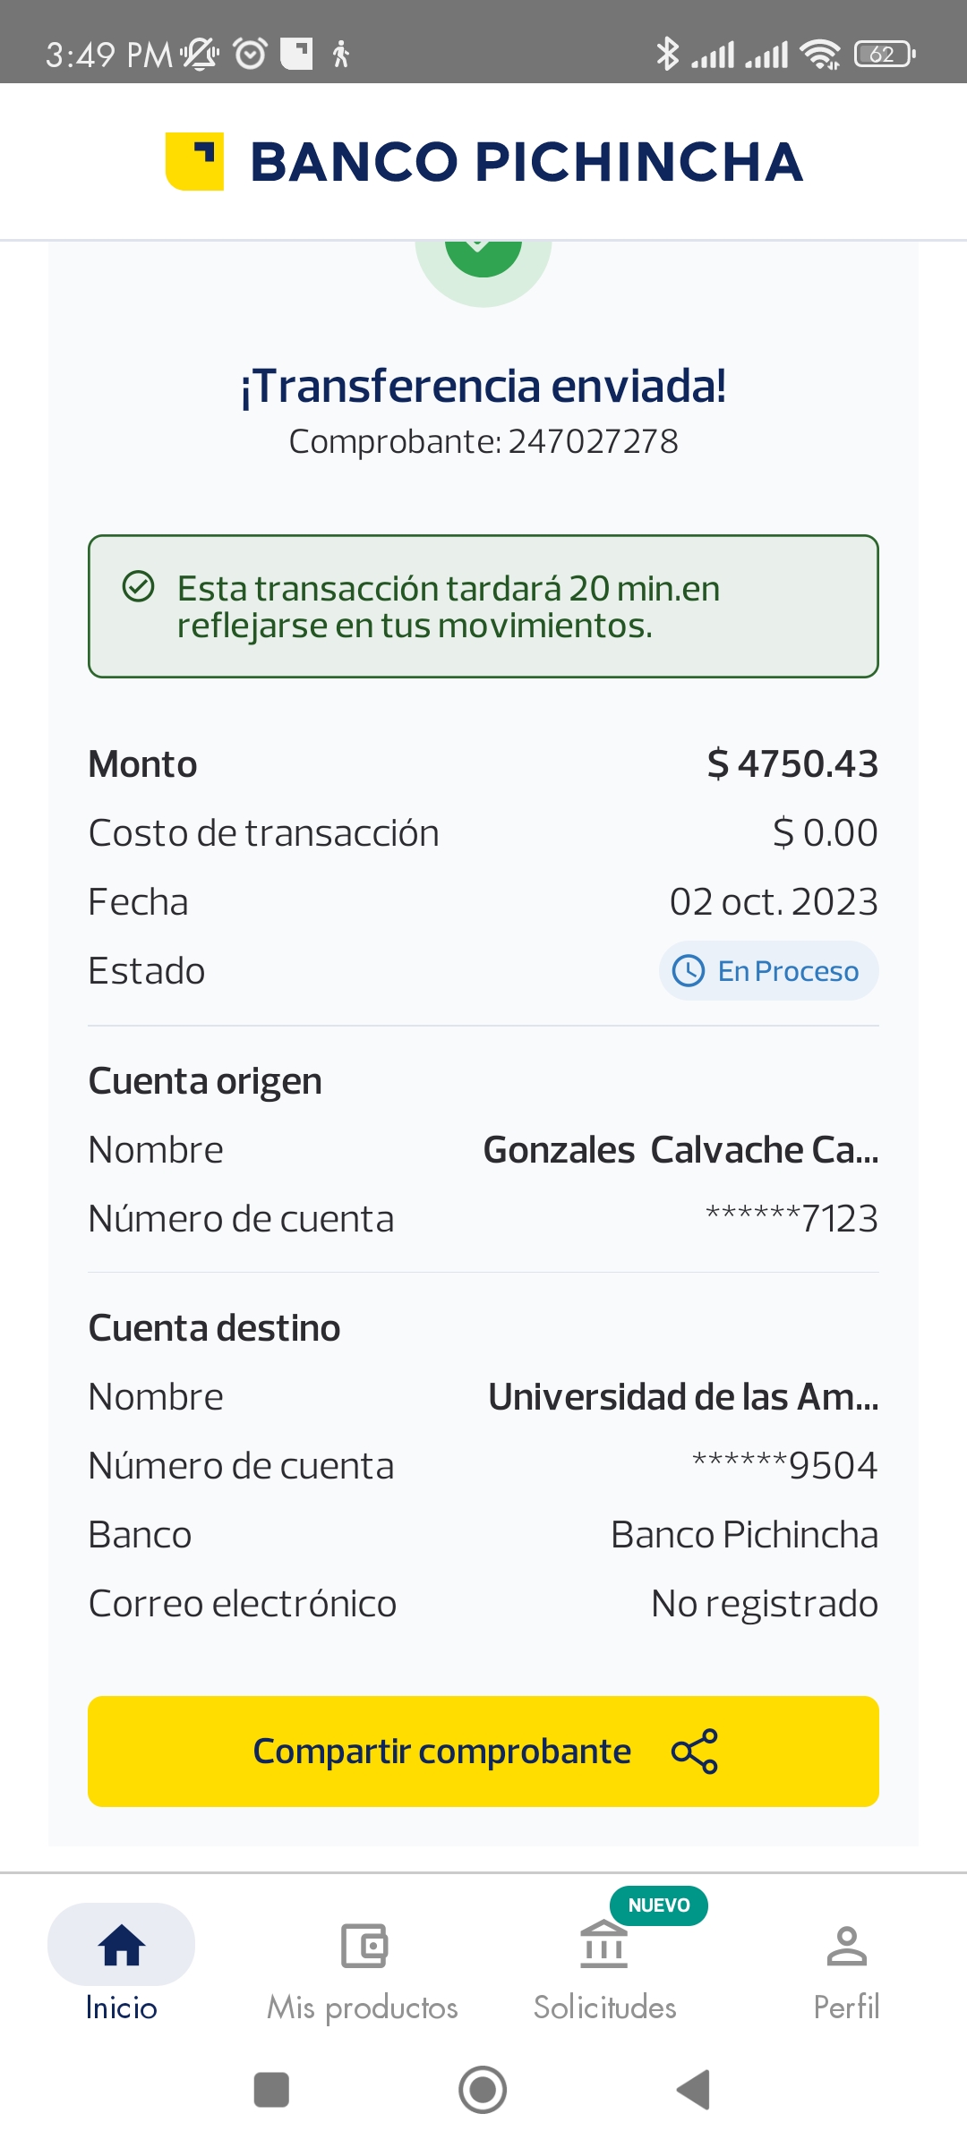Tap the clock icon in En Proceso
Image resolution: width=967 pixels, height=2148 pixels.
click(689, 971)
